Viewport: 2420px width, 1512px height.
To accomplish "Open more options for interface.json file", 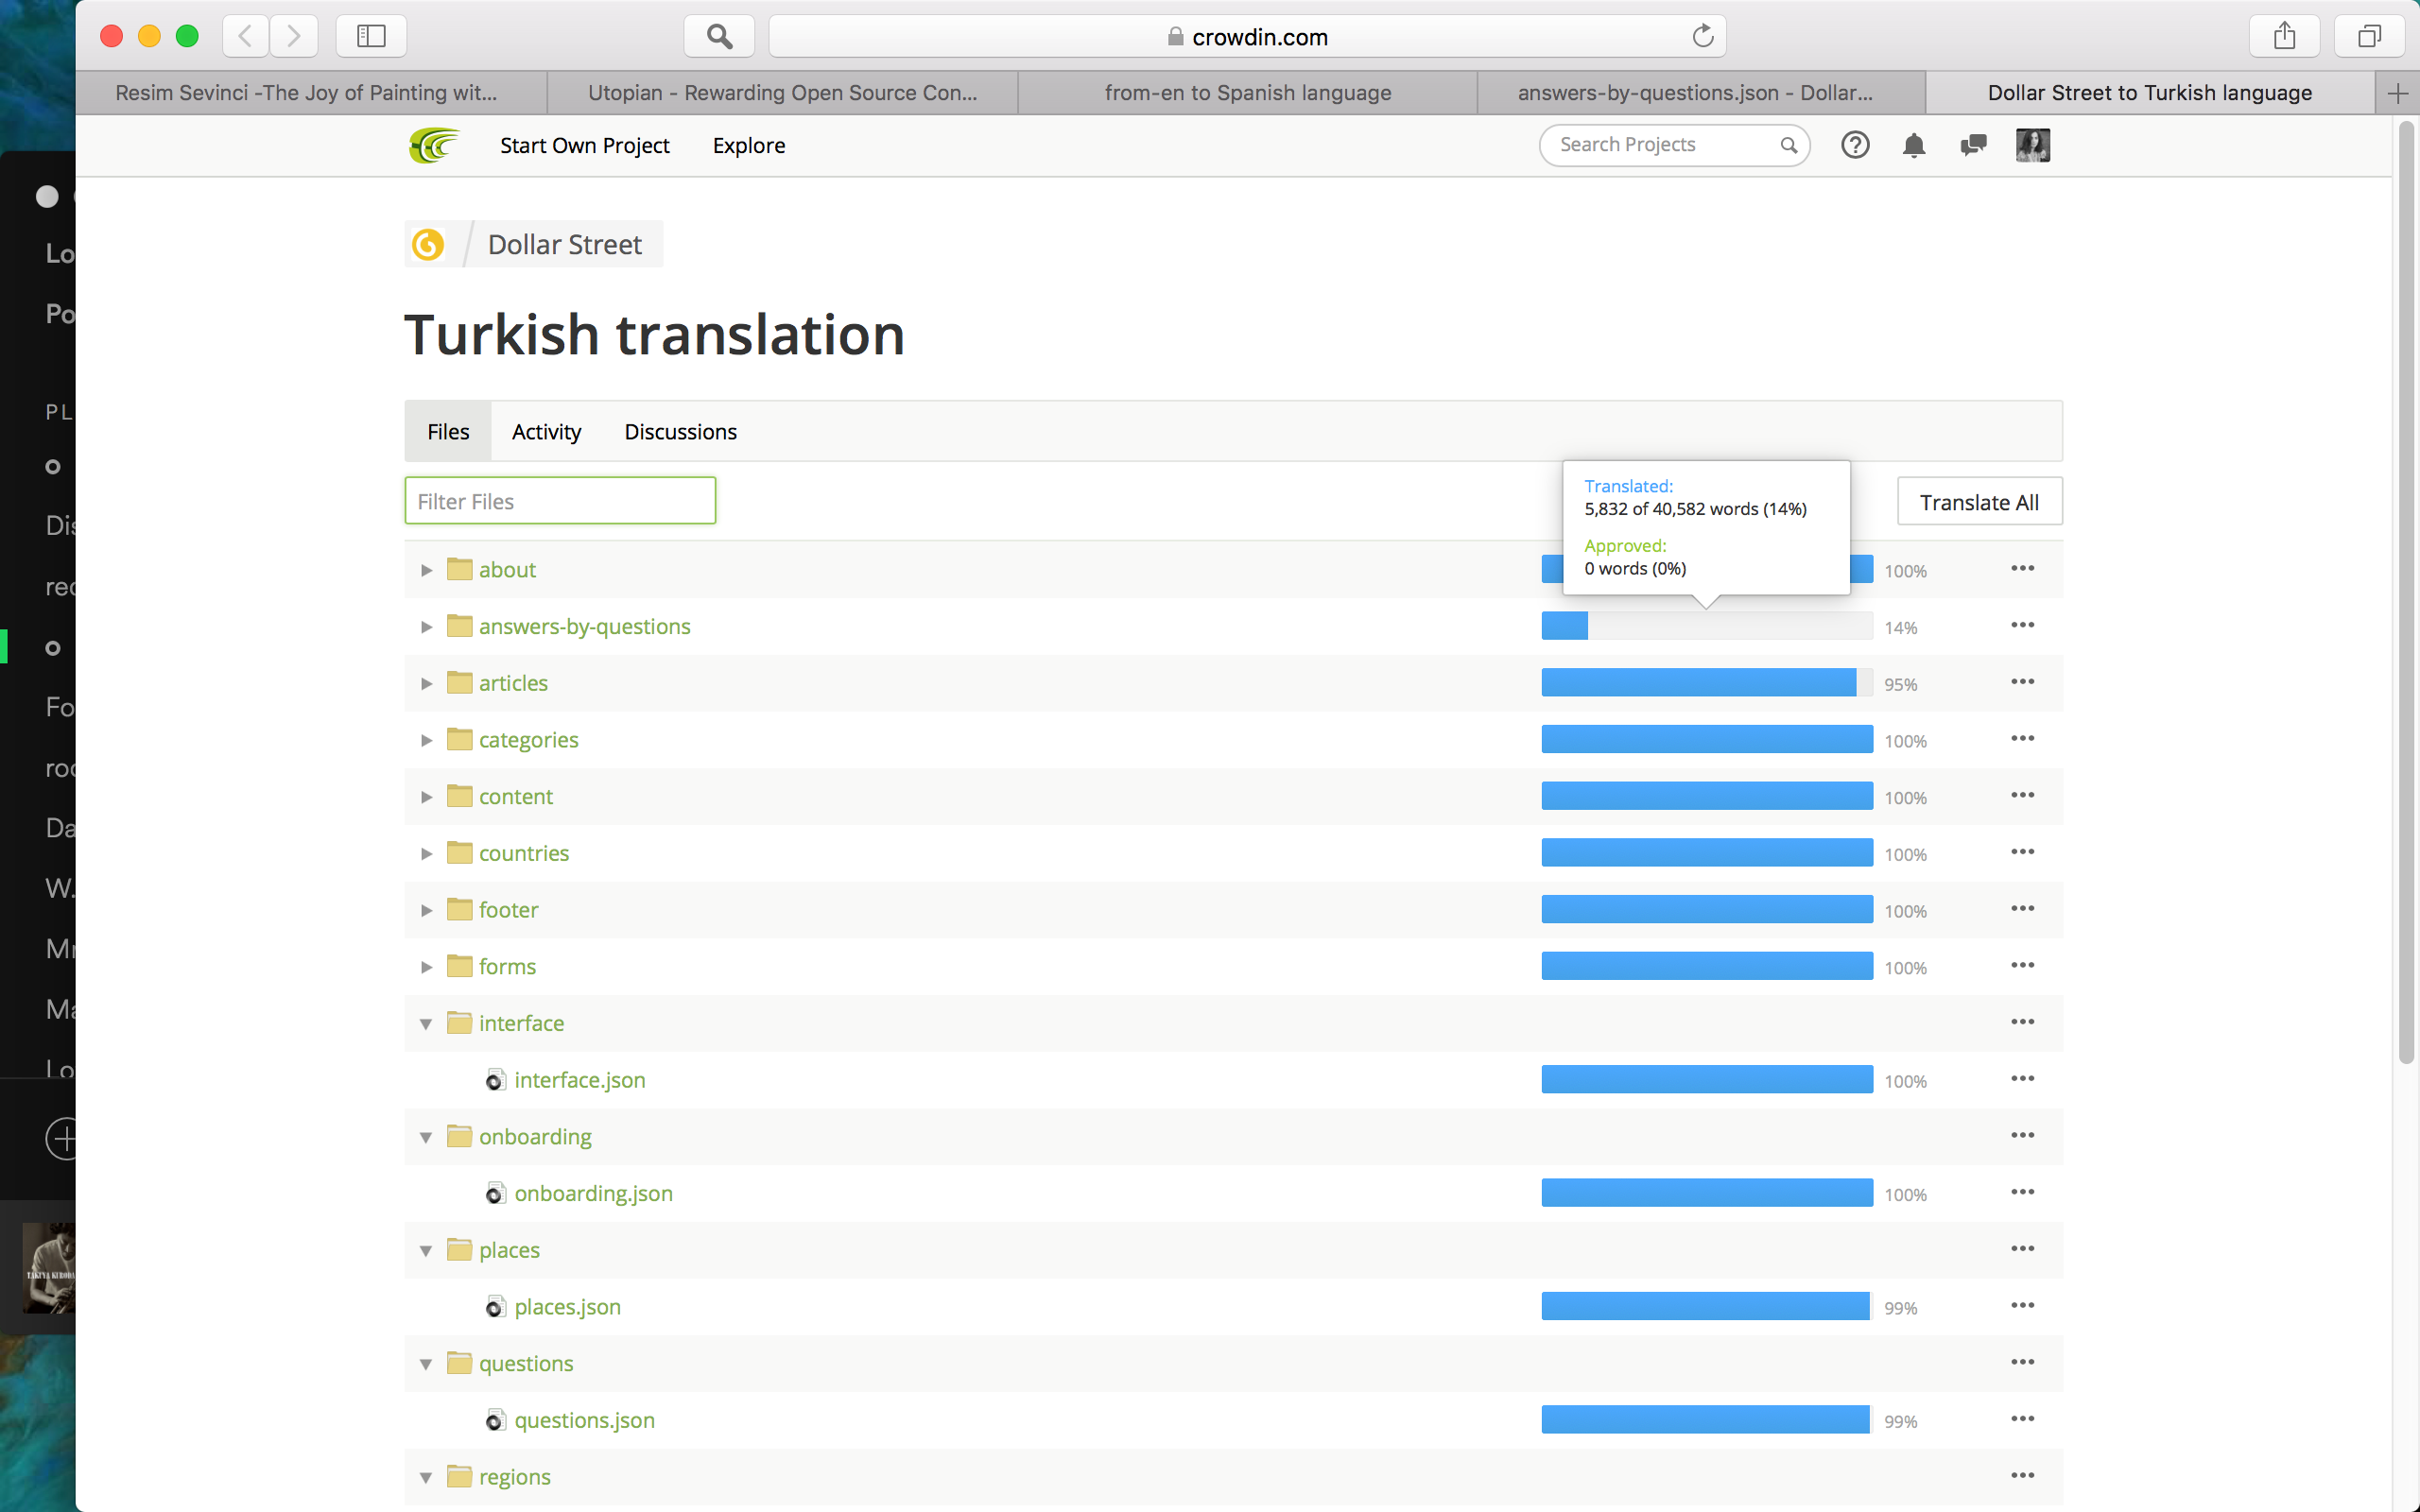I will 2022,1078.
